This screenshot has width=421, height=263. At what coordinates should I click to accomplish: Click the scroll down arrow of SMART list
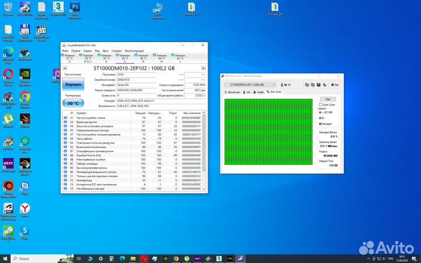[x=204, y=189]
